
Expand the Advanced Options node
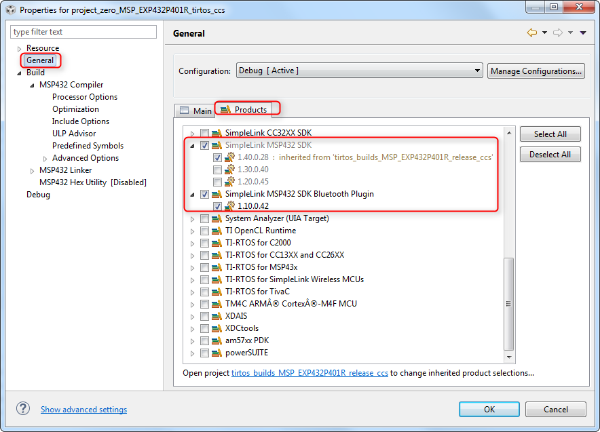pos(45,159)
